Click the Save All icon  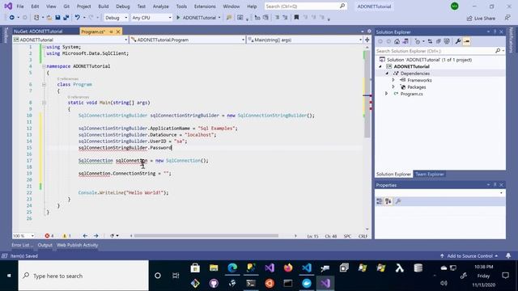66,18
